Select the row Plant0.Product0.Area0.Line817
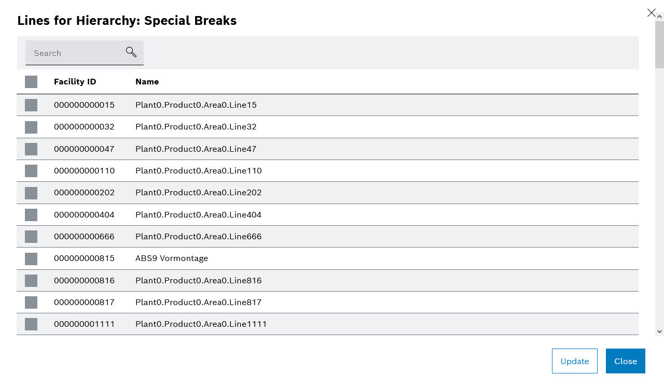The width and height of the screenshot is (664, 390). coord(198,302)
